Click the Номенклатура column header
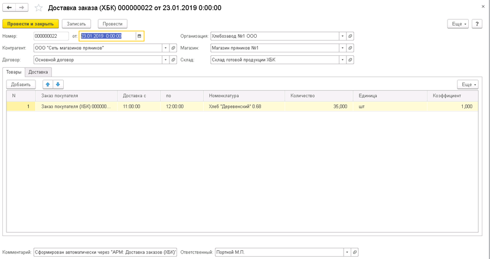 pos(244,96)
